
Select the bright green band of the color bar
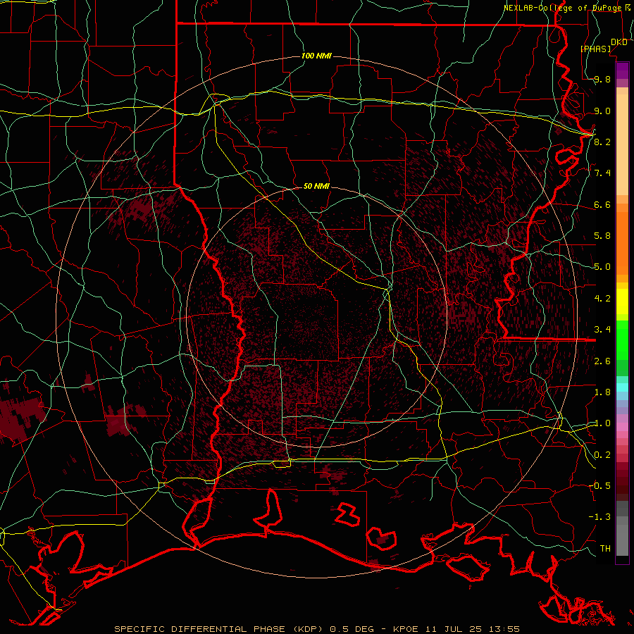tap(622, 340)
